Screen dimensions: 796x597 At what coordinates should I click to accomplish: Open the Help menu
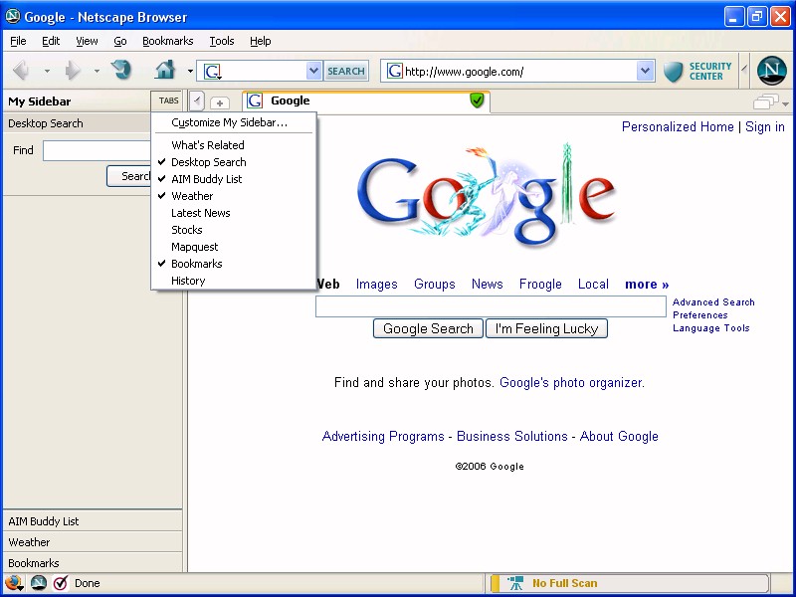pyautogui.click(x=261, y=41)
